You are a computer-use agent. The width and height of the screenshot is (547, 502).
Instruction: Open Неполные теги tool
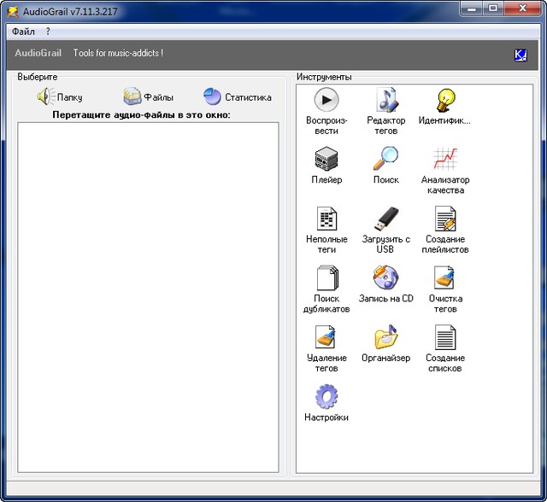tap(326, 219)
